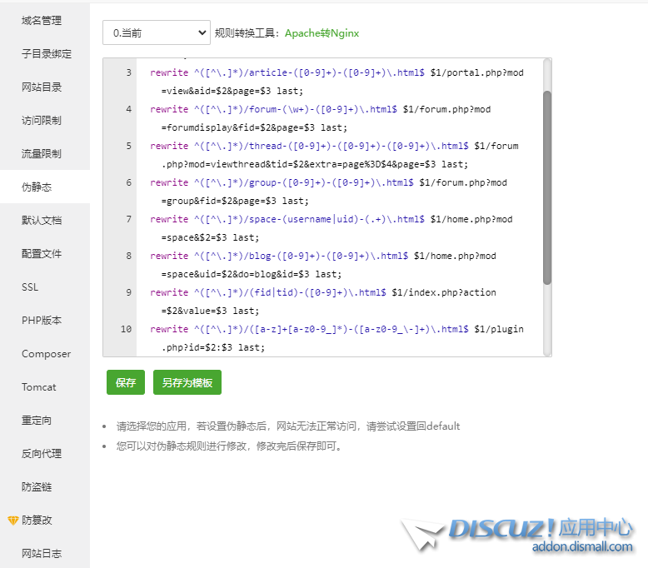
Task: Open the PHP版本 tab
Action: [x=42, y=320]
